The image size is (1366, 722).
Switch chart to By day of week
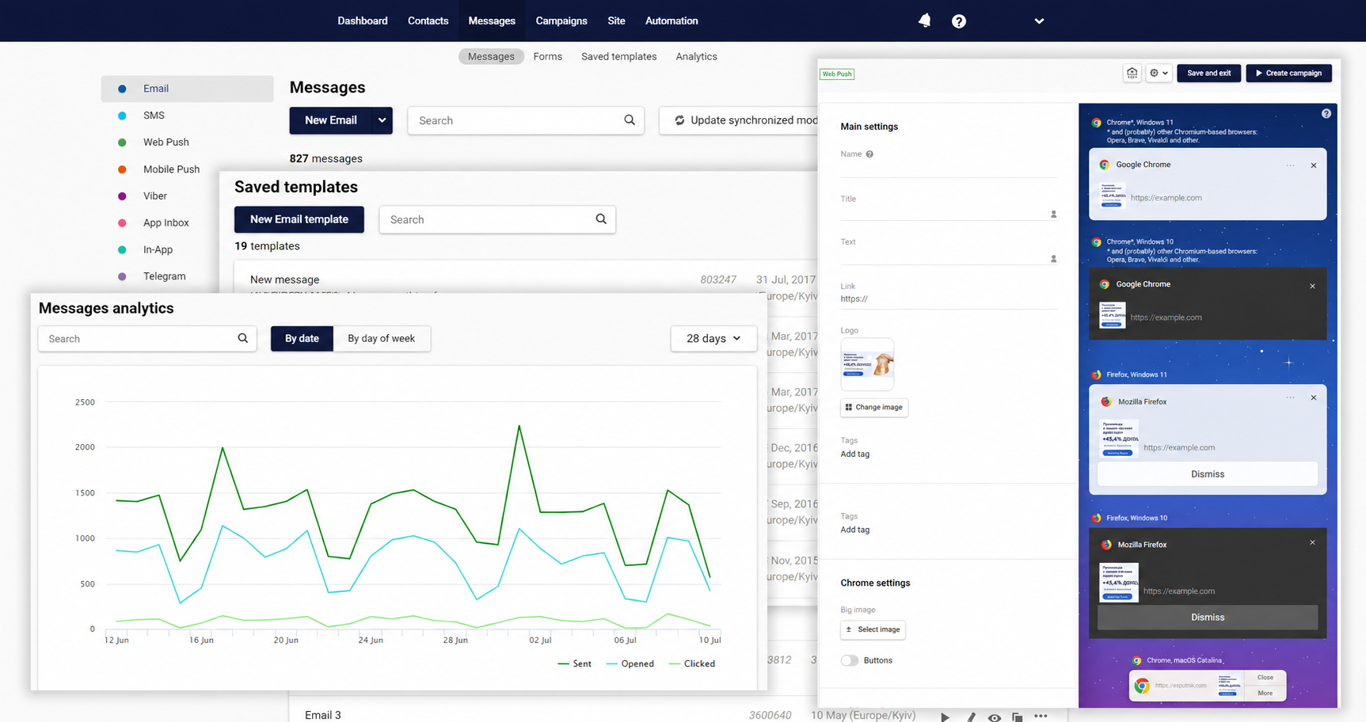click(x=382, y=339)
